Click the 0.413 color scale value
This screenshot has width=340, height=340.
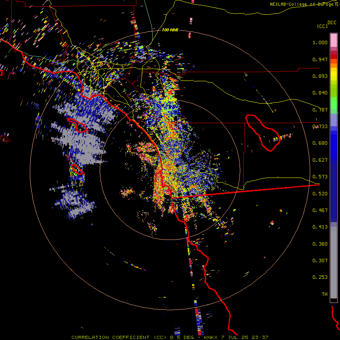[x=320, y=227]
